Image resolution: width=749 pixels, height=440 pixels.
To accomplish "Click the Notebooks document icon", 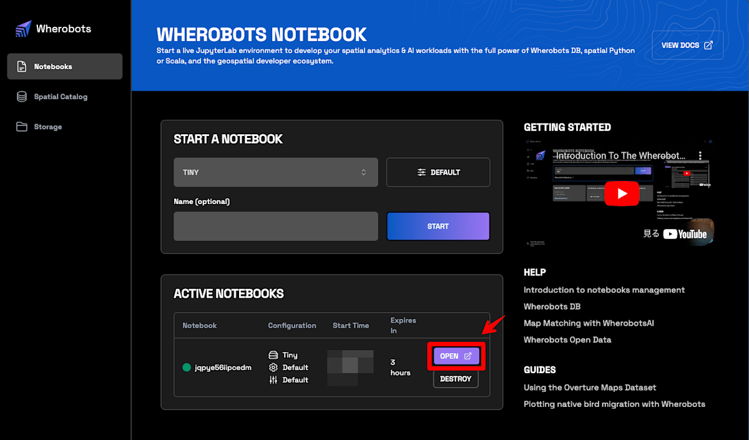I will point(22,66).
